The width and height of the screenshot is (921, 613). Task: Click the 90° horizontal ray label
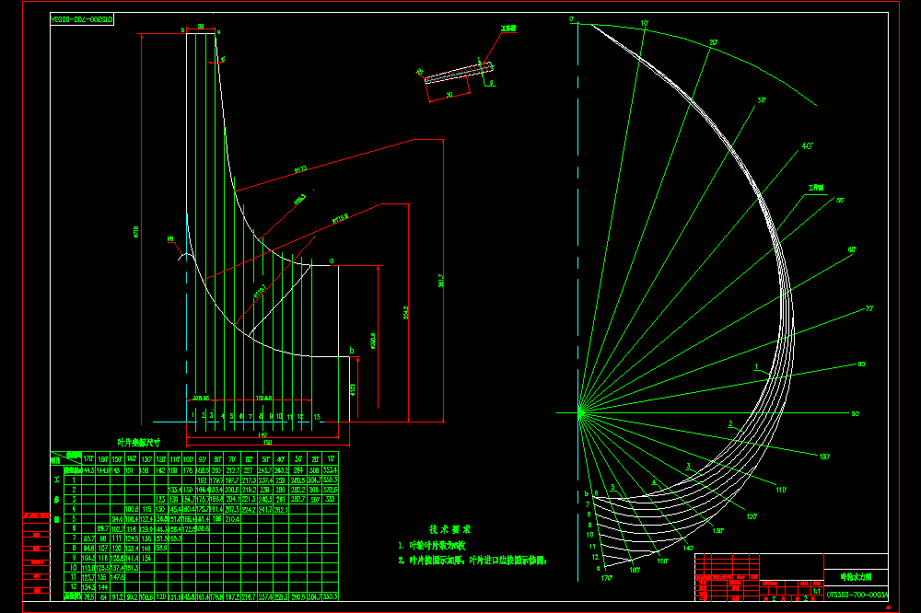click(856, 414)
